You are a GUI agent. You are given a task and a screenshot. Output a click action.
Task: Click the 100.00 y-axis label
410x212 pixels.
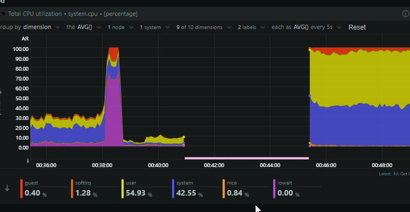21,49
